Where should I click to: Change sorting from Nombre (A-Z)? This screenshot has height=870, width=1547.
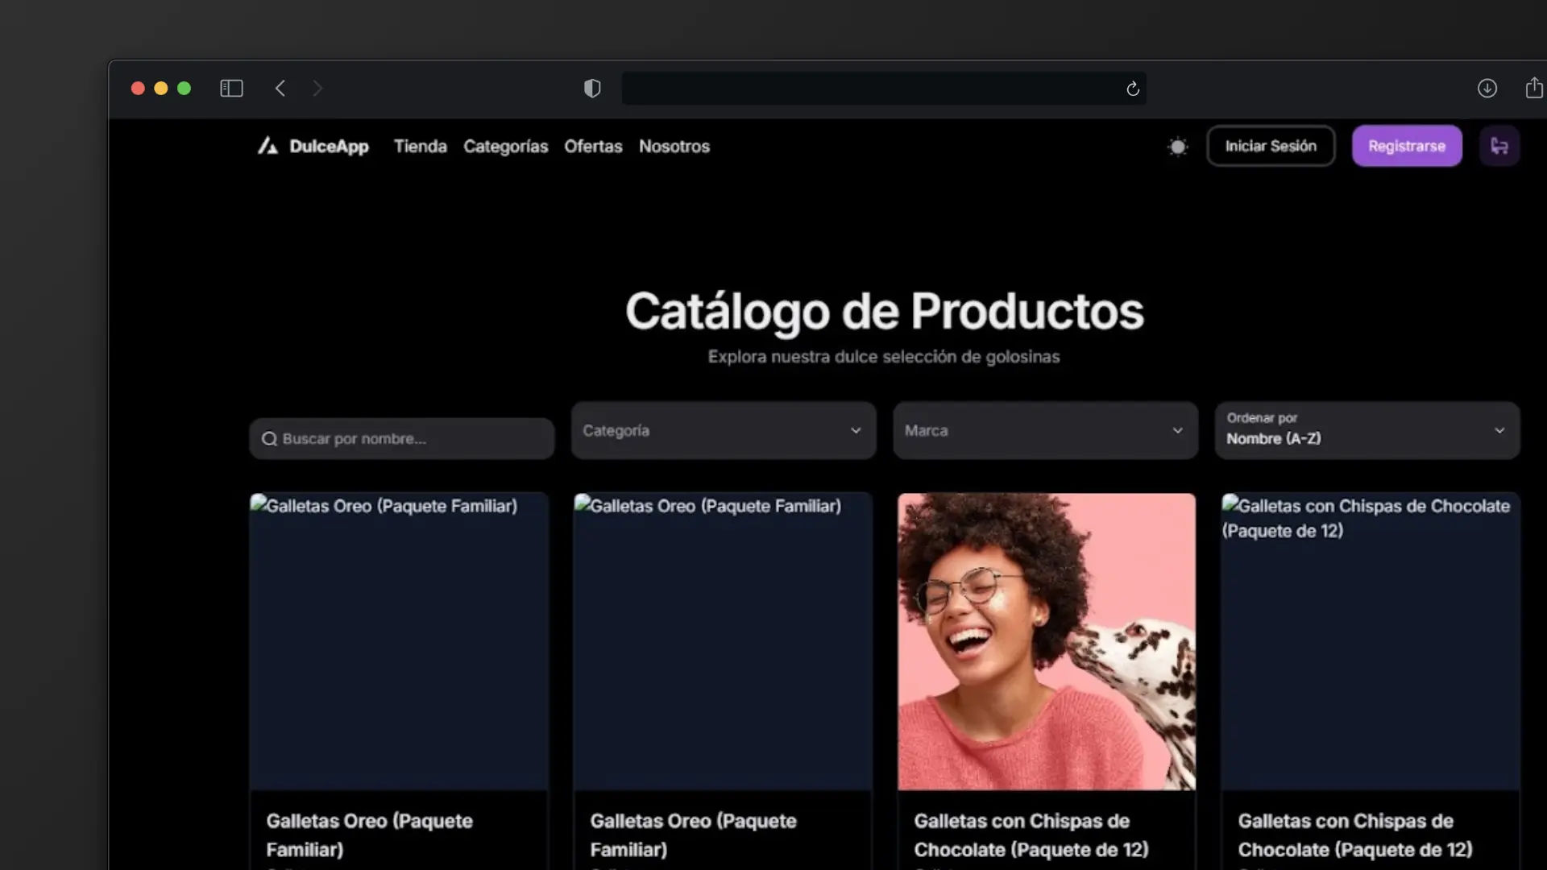[1366, 430]
